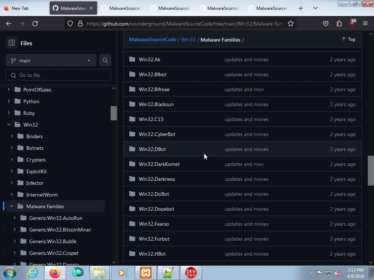The width and height of the screenshot is (374, 280).
Task: Switch to the third MalwareSourceC tab
Action: coord(171,8)
